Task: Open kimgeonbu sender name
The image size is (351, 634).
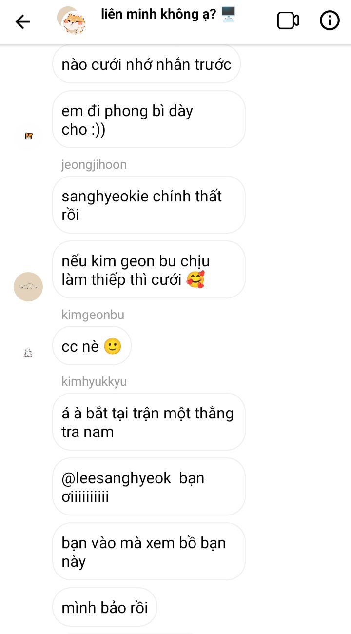Action: point(93,315)
